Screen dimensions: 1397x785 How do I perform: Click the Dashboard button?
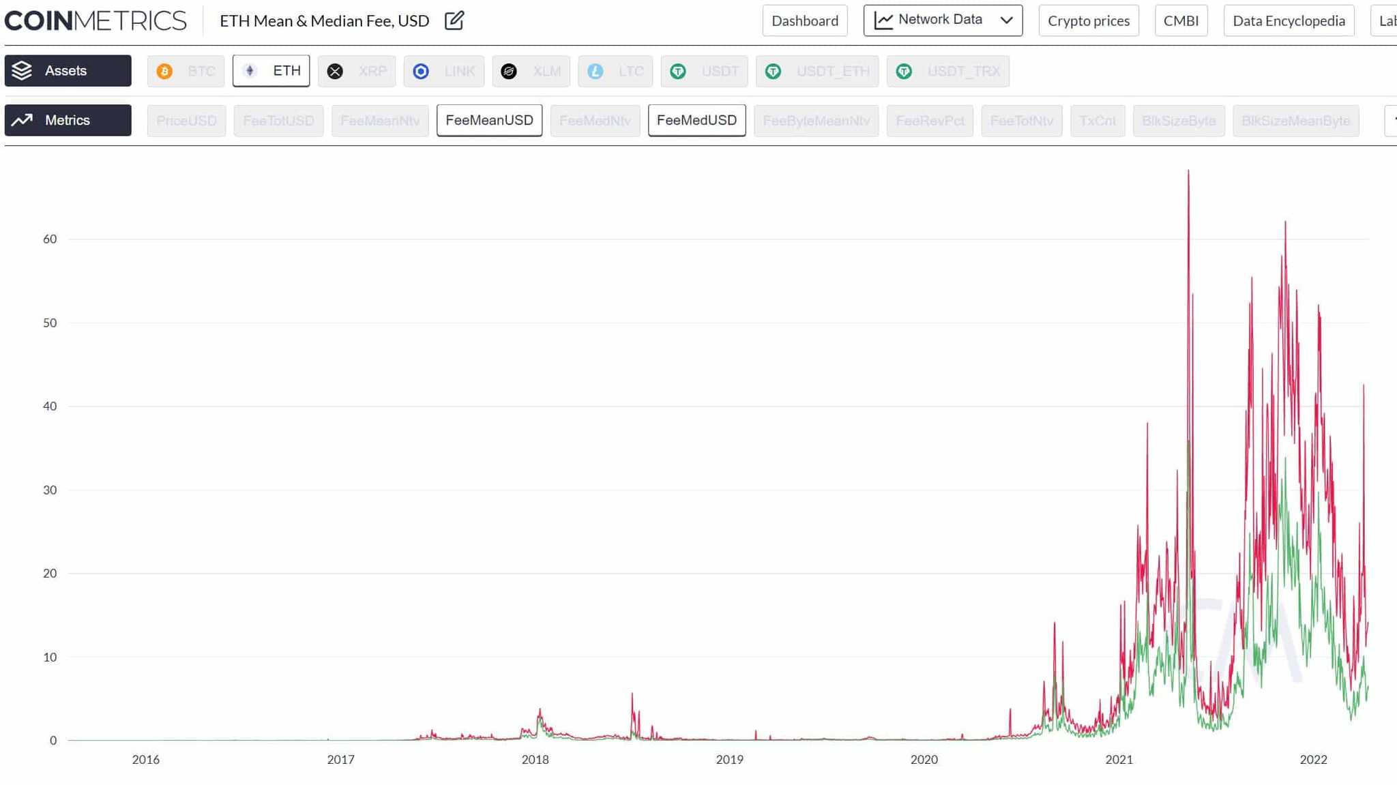click(x=805, y=20)
